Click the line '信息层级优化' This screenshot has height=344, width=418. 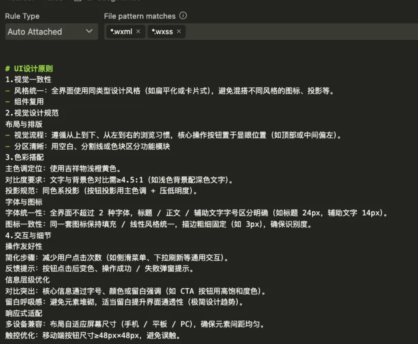[27, 280]
